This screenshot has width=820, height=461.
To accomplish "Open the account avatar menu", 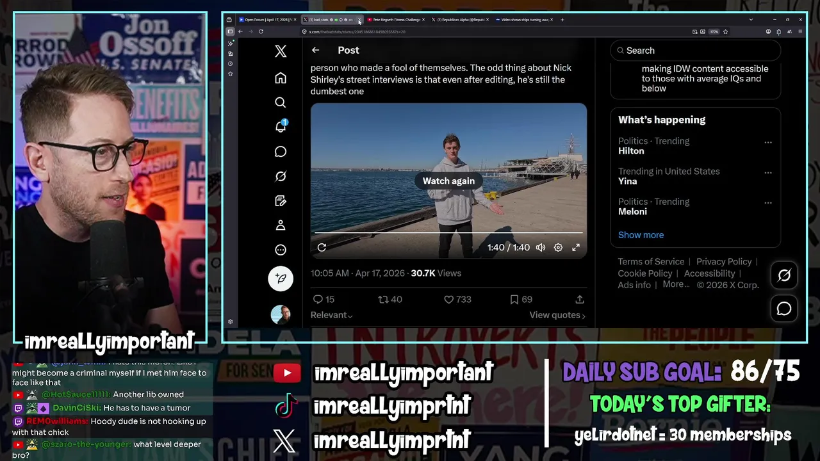I will point(281,314).
